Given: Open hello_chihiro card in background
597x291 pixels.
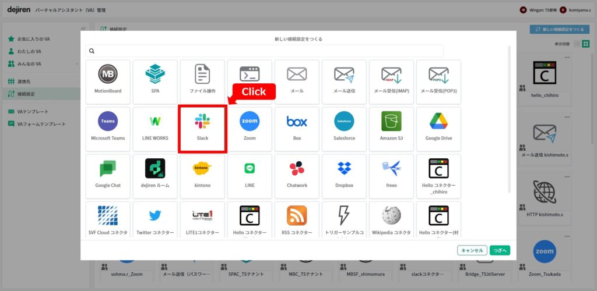Looking at the screenshot, I should pyautogui.click(x=545, y=78).
